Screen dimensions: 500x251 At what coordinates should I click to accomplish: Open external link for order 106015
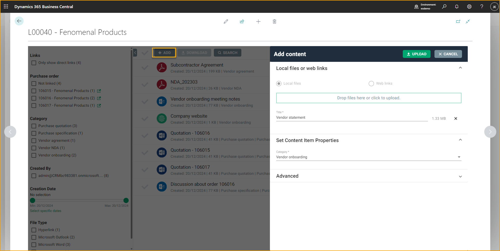pyautogui.click(x=99, y=91)
